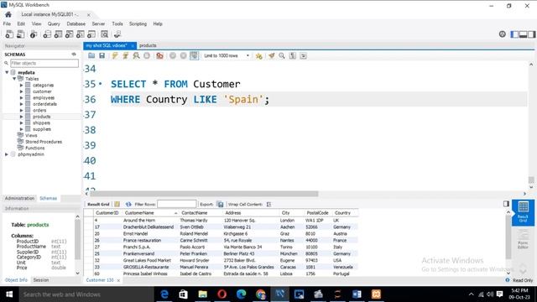The width and height of the screenshot is (537, 302).
Task: Toggle the left sidebar panel view
Action: pos(514,34)
